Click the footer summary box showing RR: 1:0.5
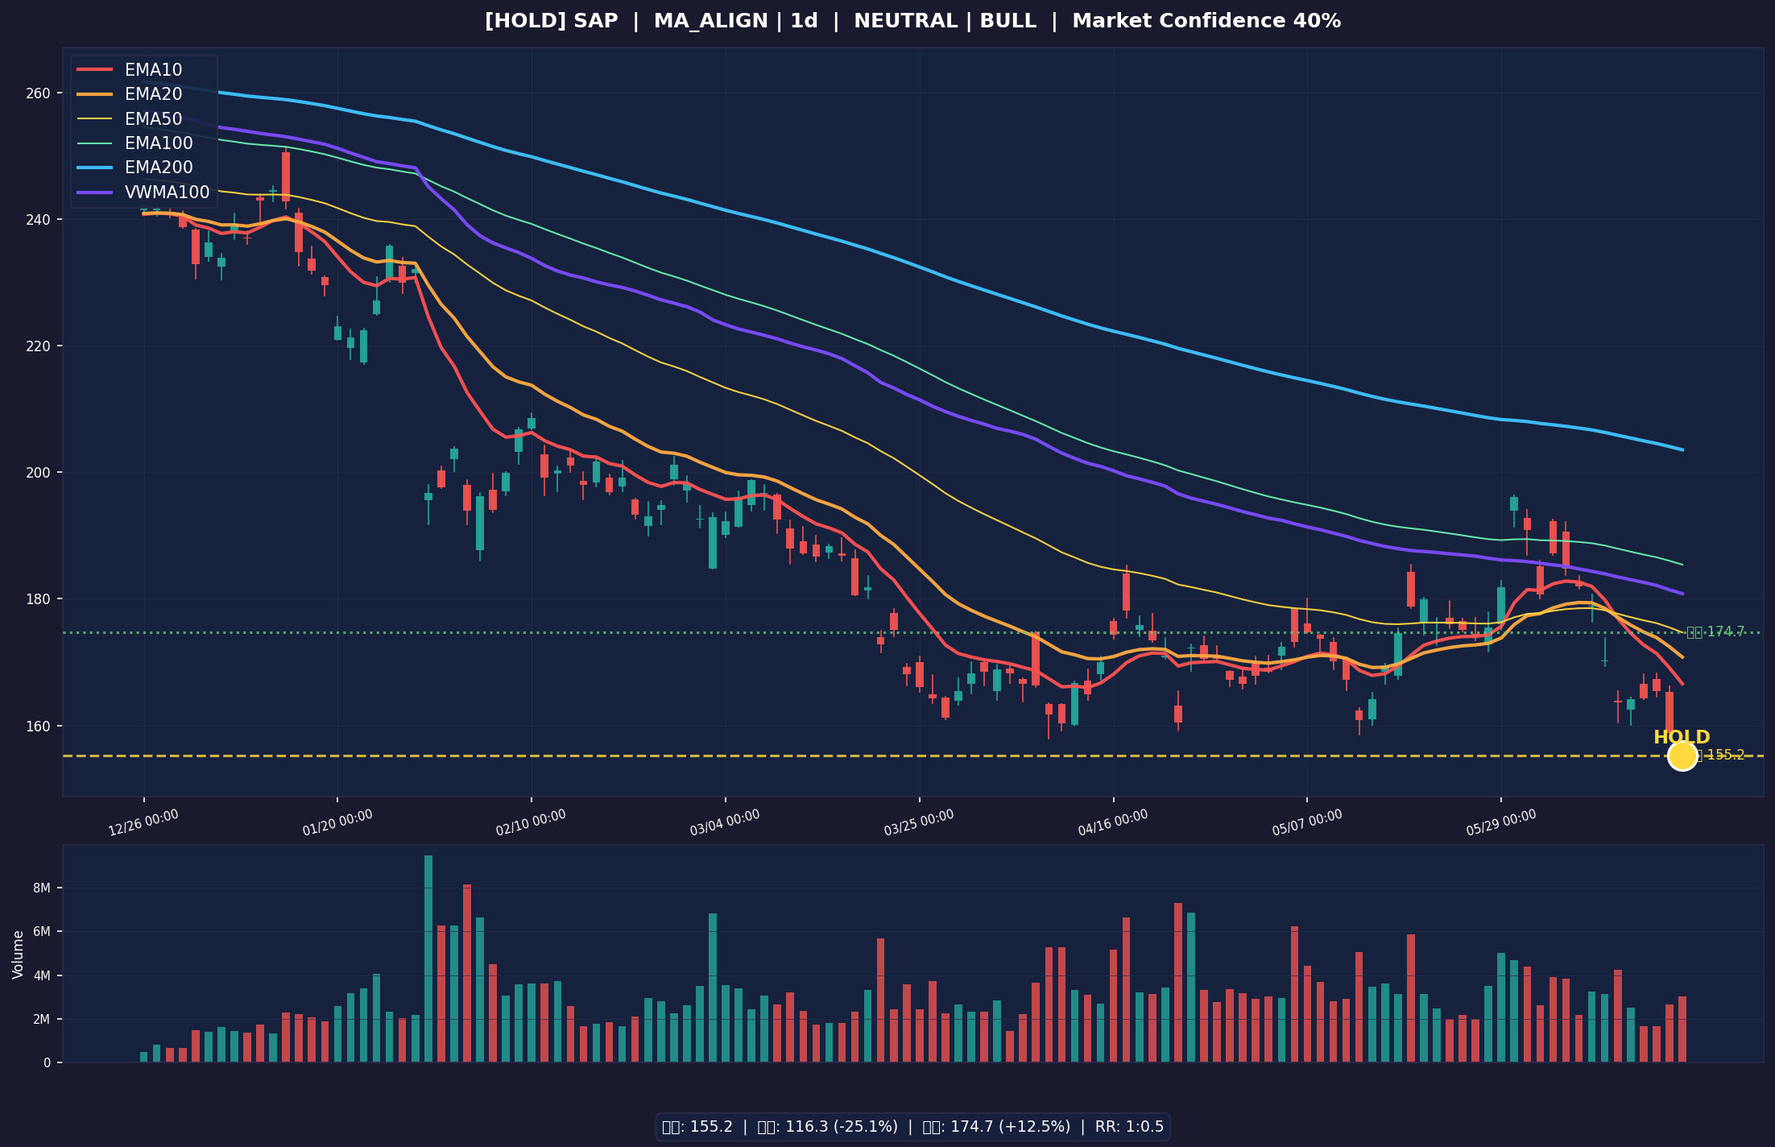1775x1147 pixels. click(912, 1127)
